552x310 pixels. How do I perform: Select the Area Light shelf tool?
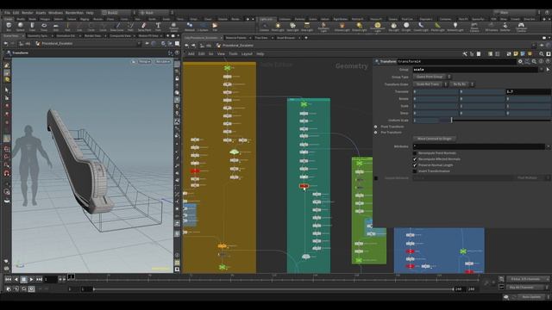point(307,27)
